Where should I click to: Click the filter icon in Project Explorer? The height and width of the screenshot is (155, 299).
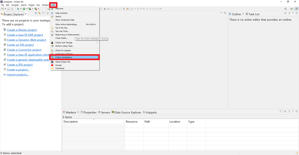tap(43, 13)
